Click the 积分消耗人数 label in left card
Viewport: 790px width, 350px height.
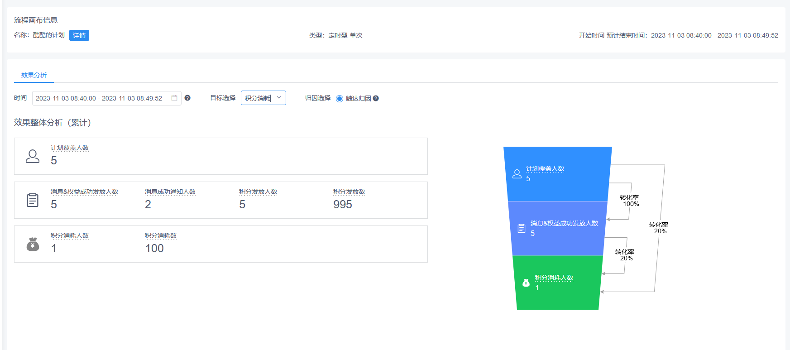(x=70, y=236)
